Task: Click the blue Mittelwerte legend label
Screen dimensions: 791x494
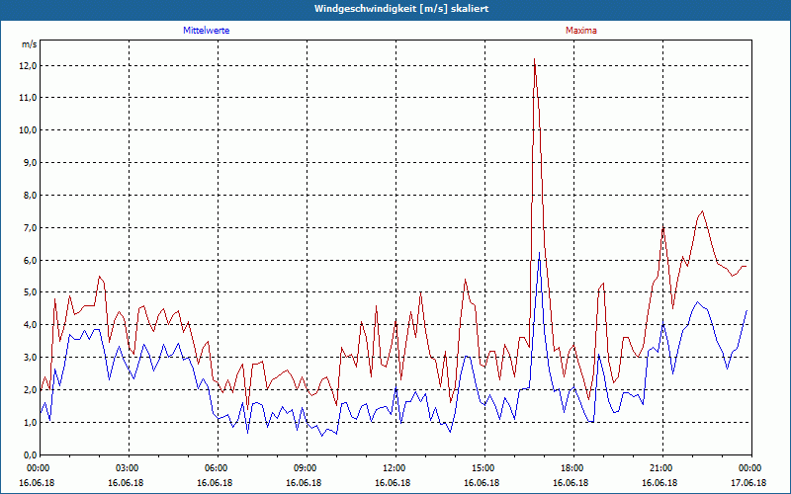Action: [x=206, y=31]
